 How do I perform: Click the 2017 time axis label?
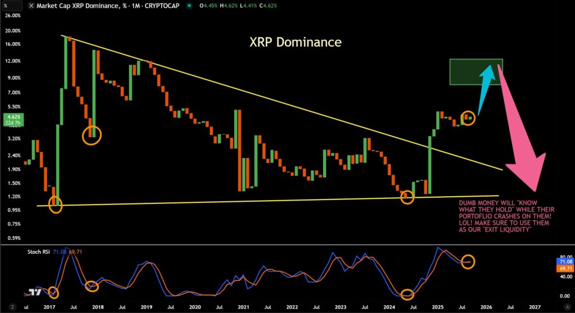tap(49, 307)
